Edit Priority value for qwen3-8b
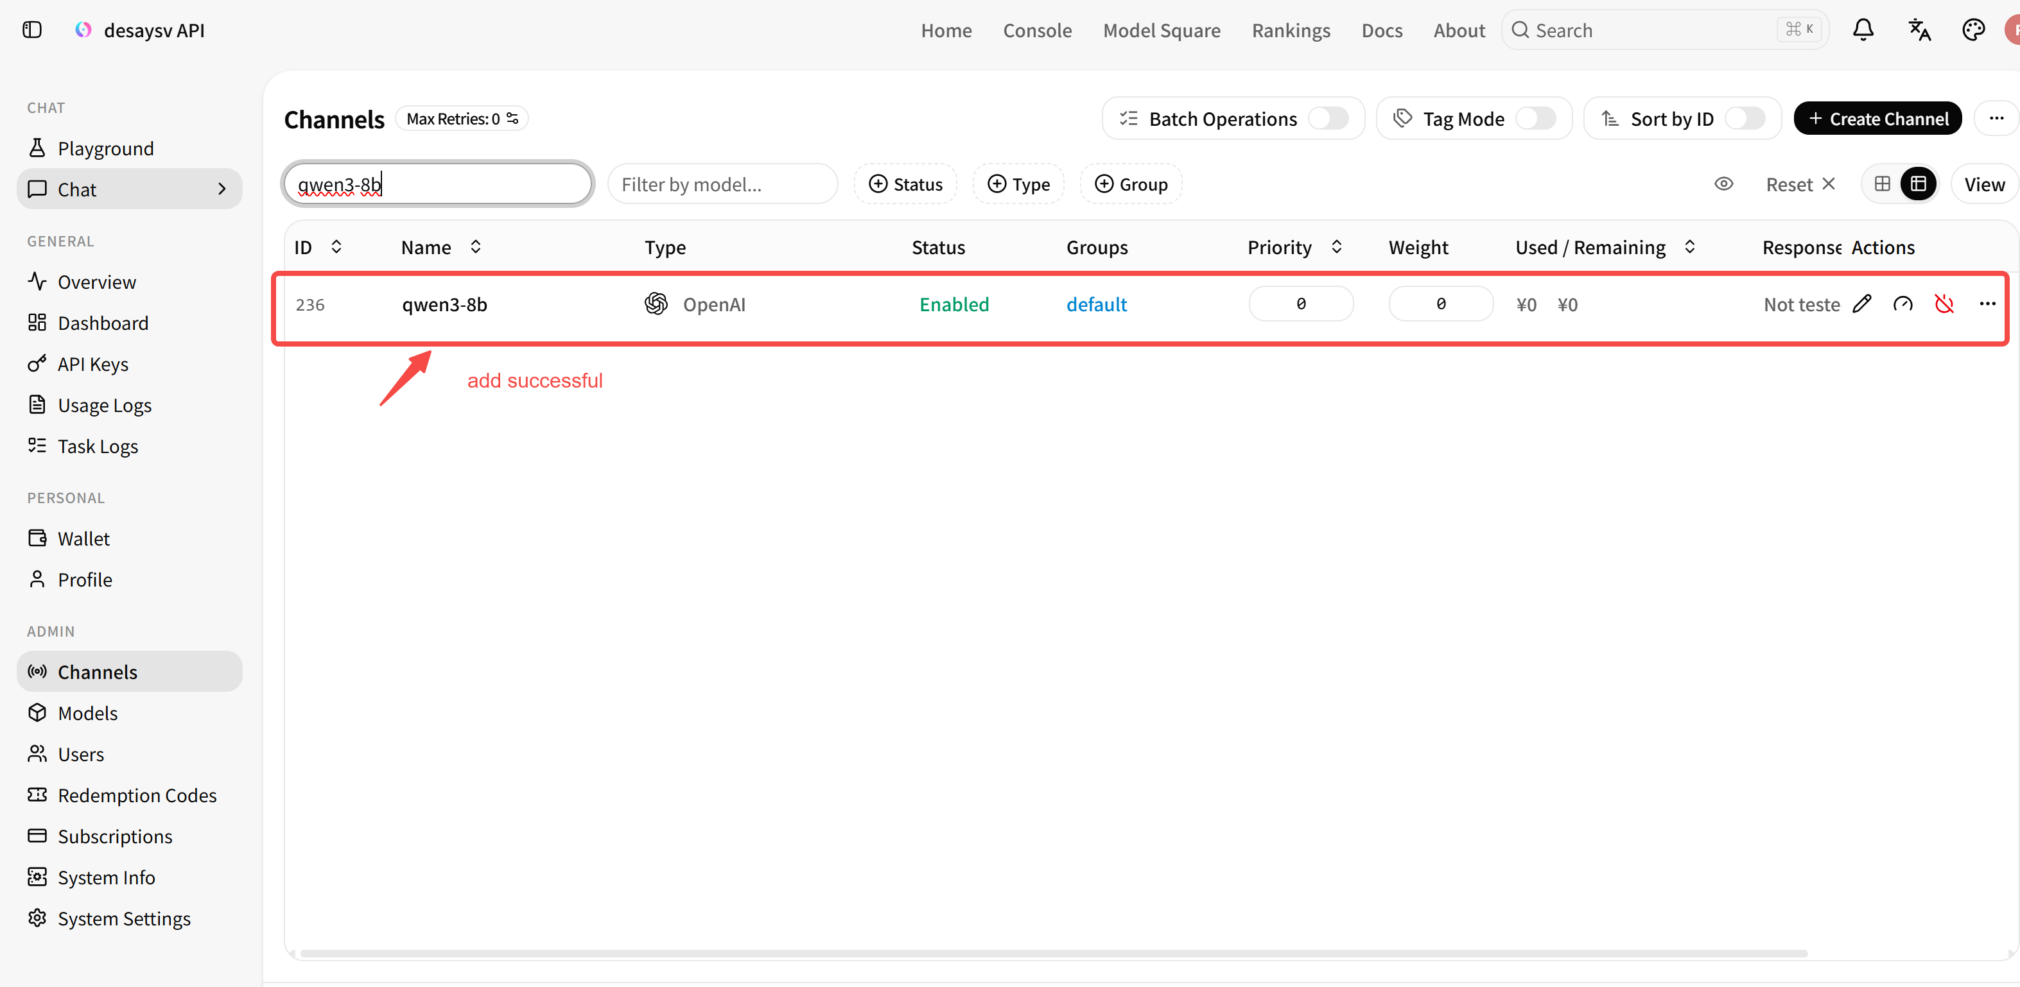The image size is (2020, 987). click(x=1301, y=304)
